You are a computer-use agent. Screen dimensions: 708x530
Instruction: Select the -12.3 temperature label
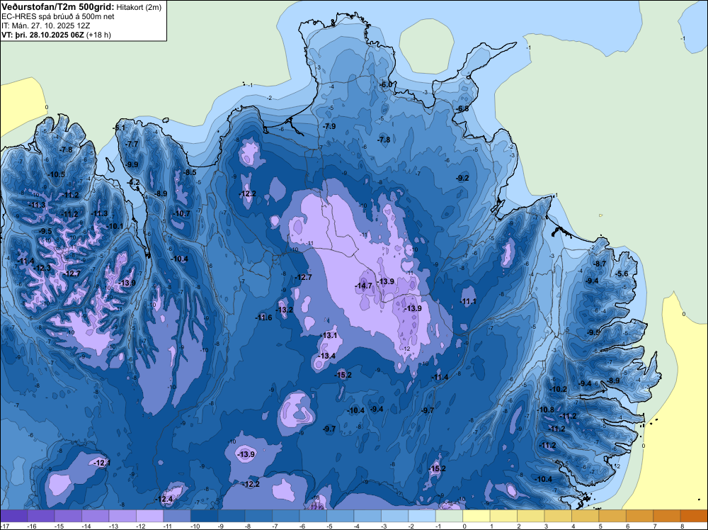[43, 268]
